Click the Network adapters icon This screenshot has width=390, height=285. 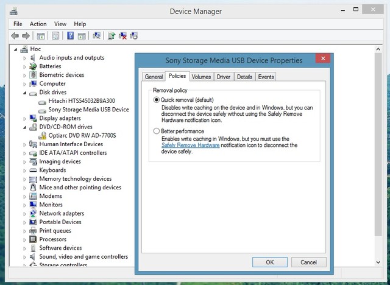point(33,213)
